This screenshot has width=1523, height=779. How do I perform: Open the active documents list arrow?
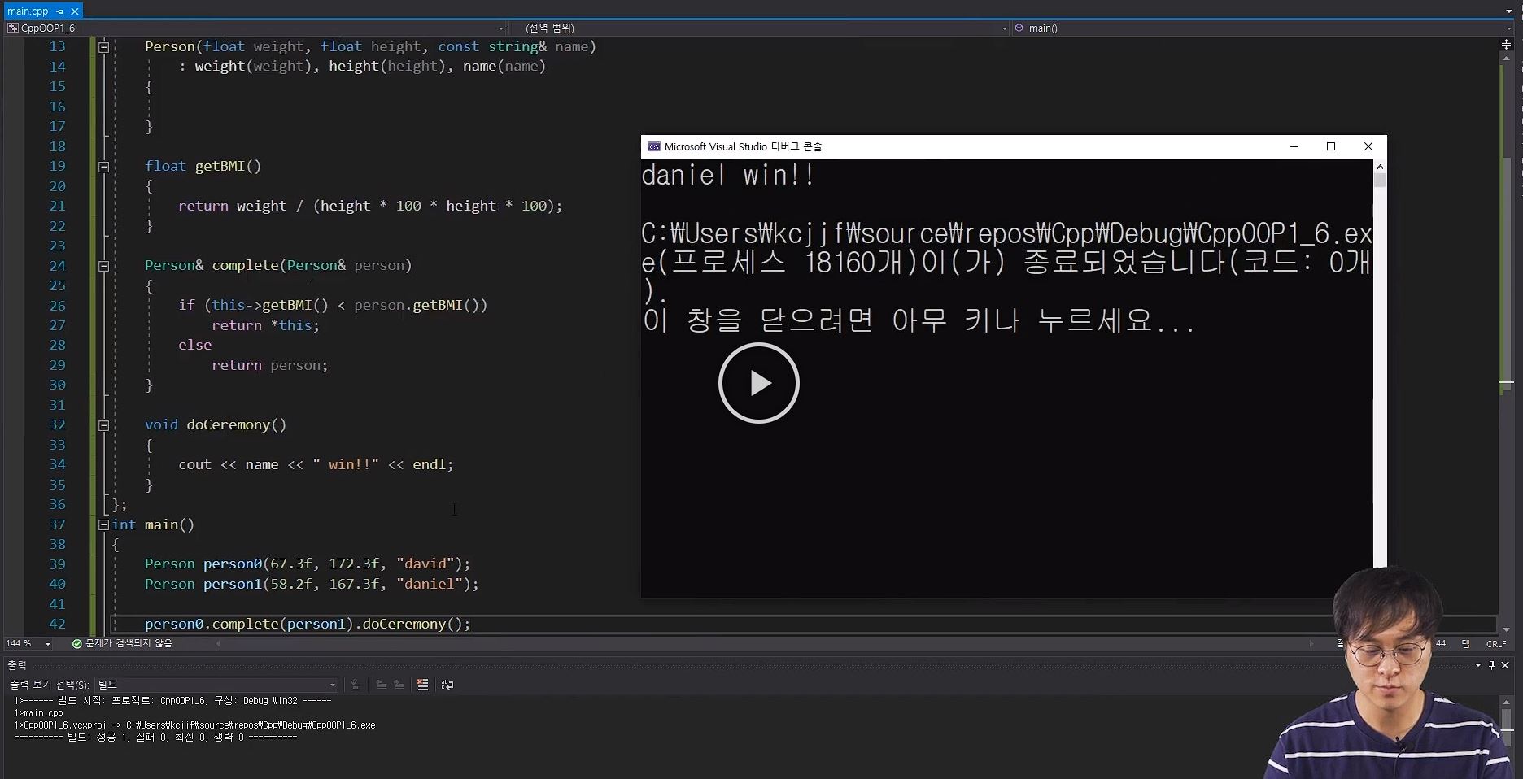point(1509,11)
